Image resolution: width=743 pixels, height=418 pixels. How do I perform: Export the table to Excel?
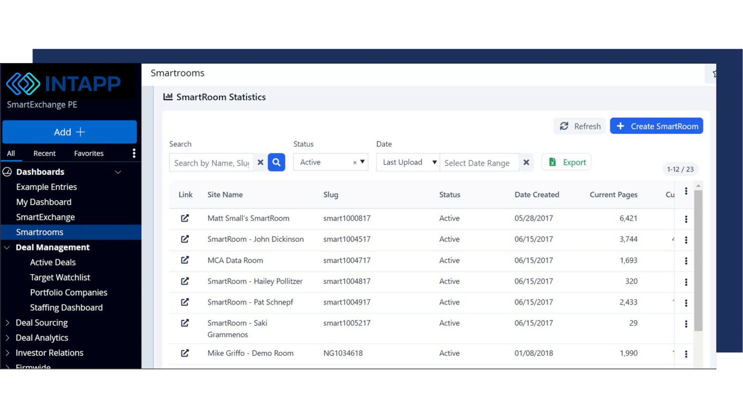[x=567, y=162]
